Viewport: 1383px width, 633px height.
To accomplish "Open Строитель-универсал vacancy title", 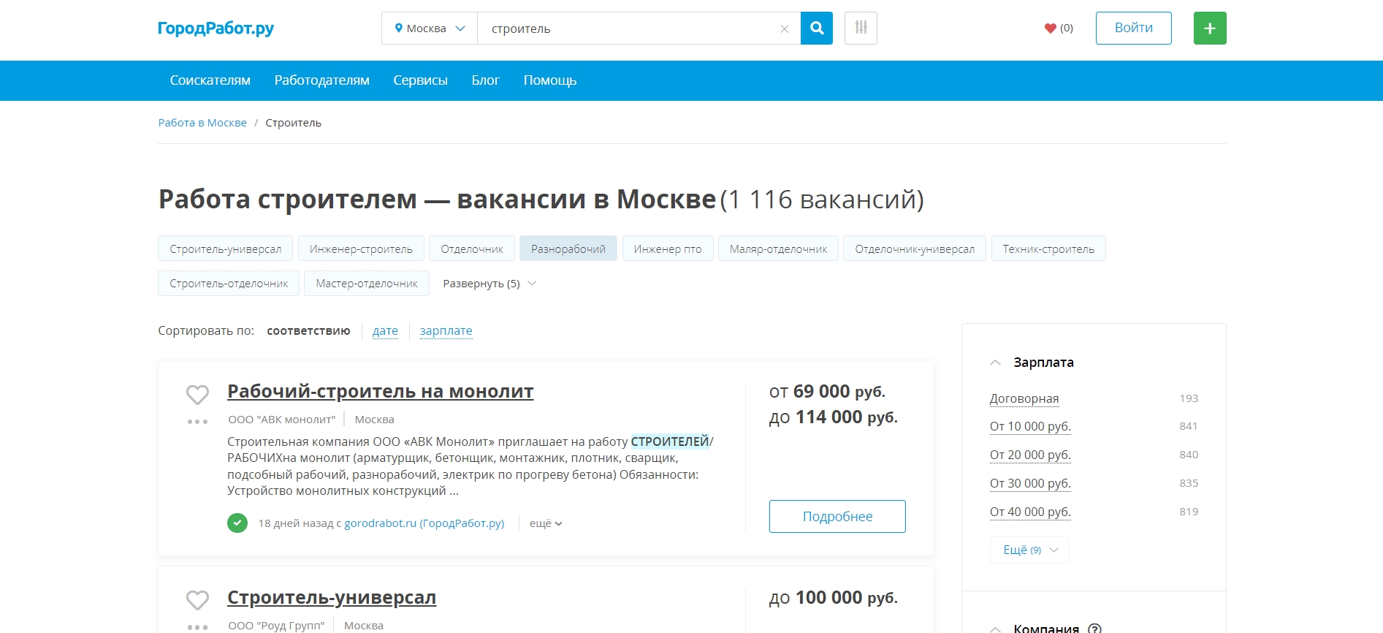I will [x=332, y=598].
